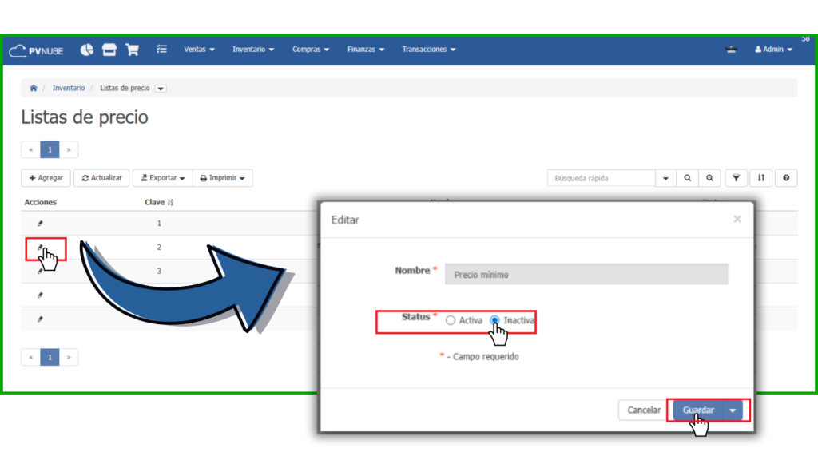Open the Exportar dropdown
The width and height of the screenshot is (818, 460).
point(162,178)
